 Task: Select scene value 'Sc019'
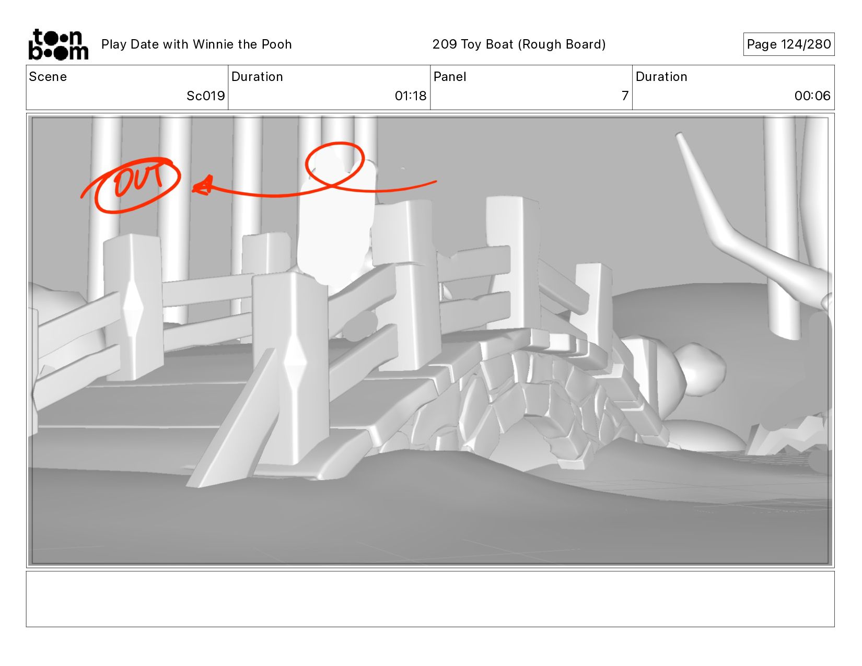[x=206, y=96]
